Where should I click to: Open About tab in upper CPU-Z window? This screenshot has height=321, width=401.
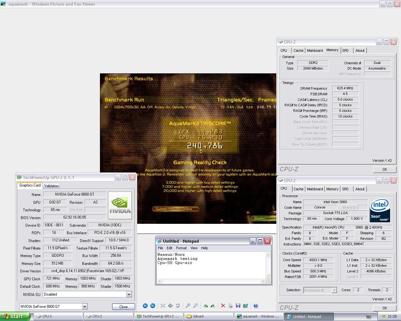tap(360, 50)
